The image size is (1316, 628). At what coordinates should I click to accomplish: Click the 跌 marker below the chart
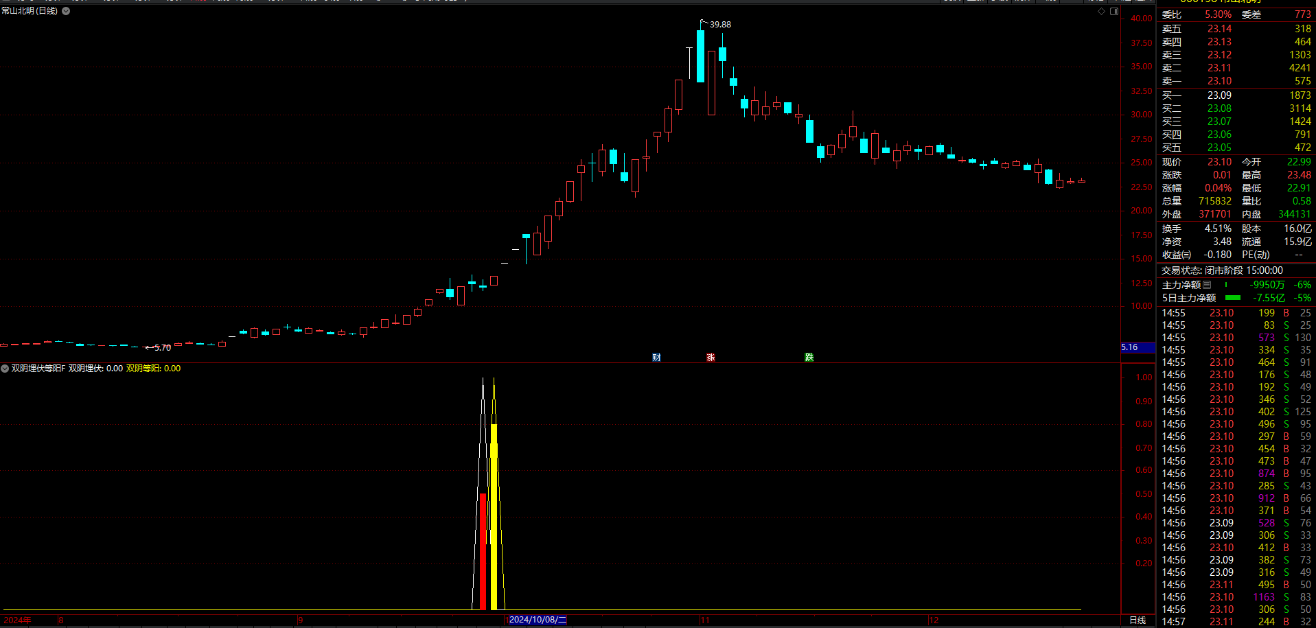(809, 357)
